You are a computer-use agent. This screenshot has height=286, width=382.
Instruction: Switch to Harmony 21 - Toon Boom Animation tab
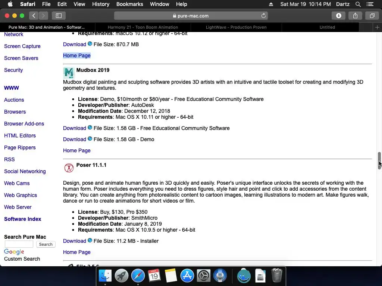tap(143, 27)
